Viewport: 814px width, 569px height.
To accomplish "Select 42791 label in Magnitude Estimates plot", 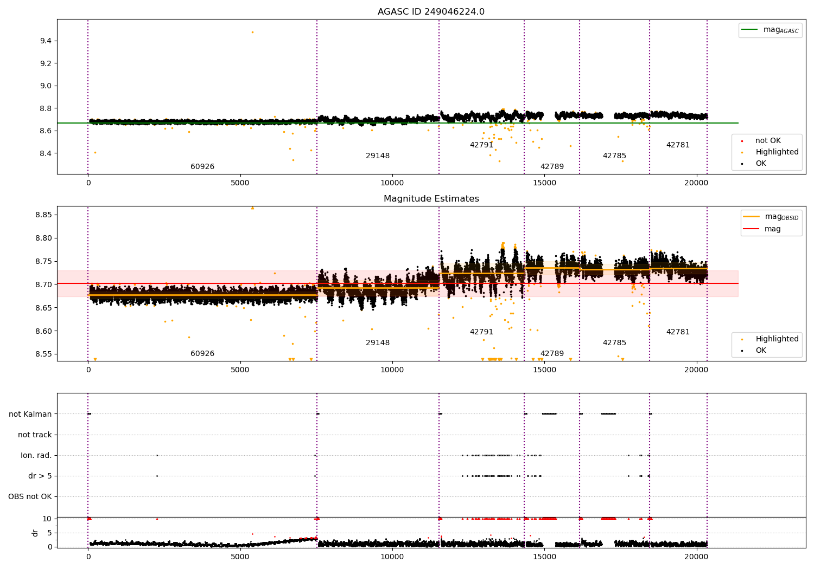I will point(481,332).
